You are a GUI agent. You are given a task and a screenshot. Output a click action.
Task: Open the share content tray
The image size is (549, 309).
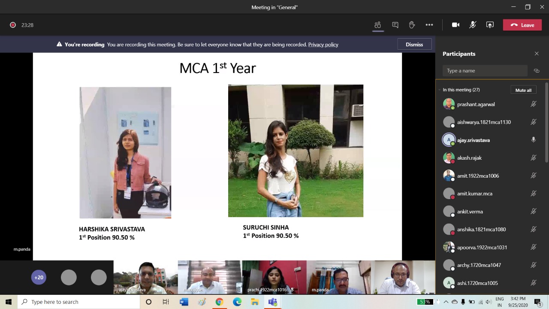click(x=490, y=25)
